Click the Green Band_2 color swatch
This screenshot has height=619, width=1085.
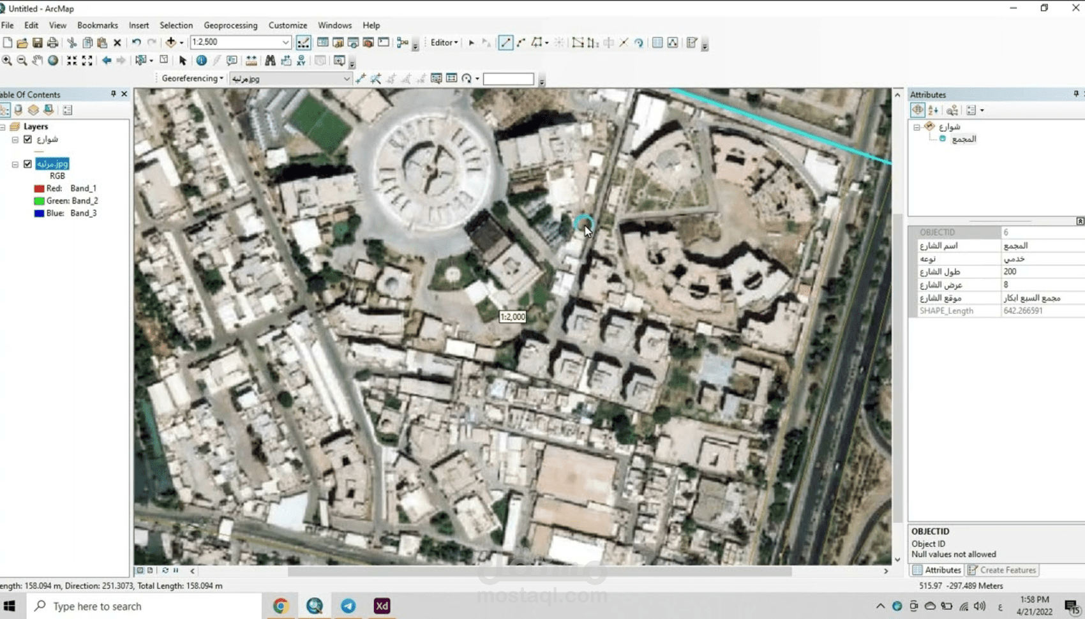pos(39,201)
